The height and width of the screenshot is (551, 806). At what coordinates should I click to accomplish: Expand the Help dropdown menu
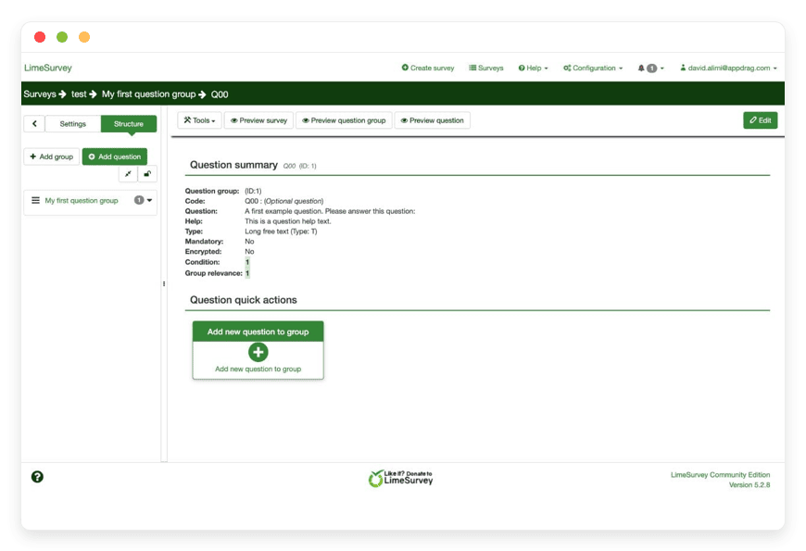[x=533, y=68]
